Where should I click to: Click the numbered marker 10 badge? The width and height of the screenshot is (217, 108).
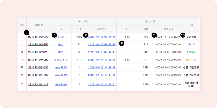[183, 35]
